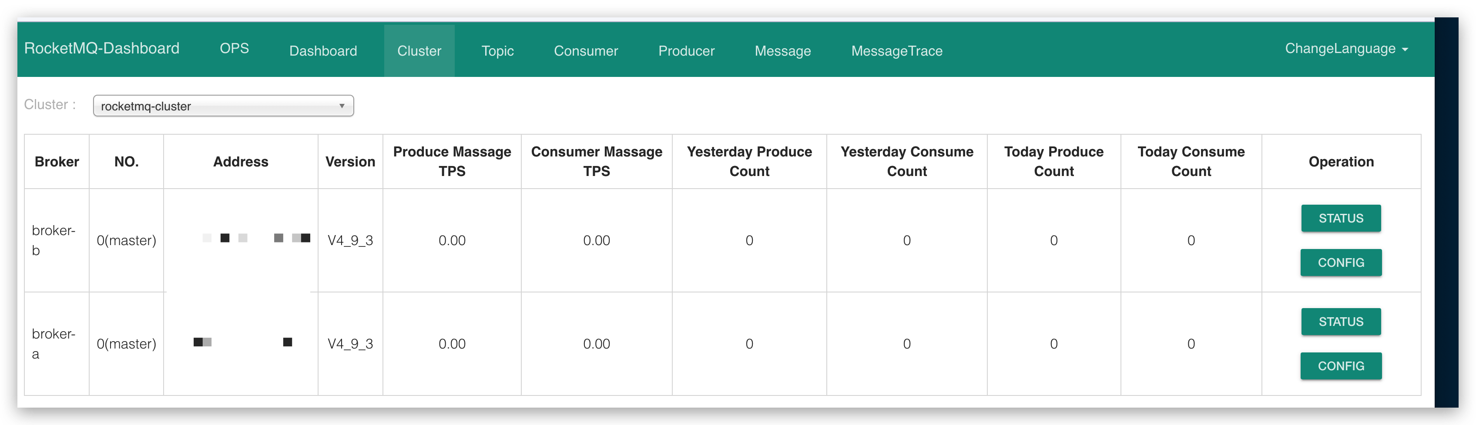This screenshot has width=1476, height=425.
Task: Click 0(master) in the broker-b row
Action: (126, 240)
